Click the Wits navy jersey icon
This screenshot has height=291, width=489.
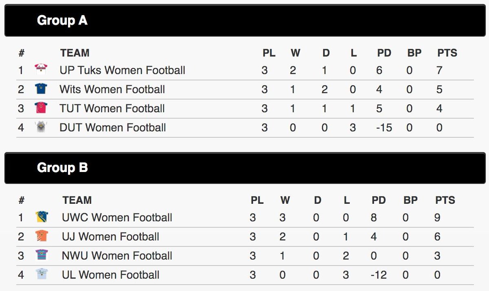[41, 89]
